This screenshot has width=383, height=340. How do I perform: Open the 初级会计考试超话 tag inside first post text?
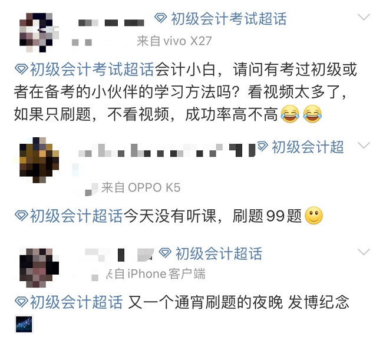(92, 70)
